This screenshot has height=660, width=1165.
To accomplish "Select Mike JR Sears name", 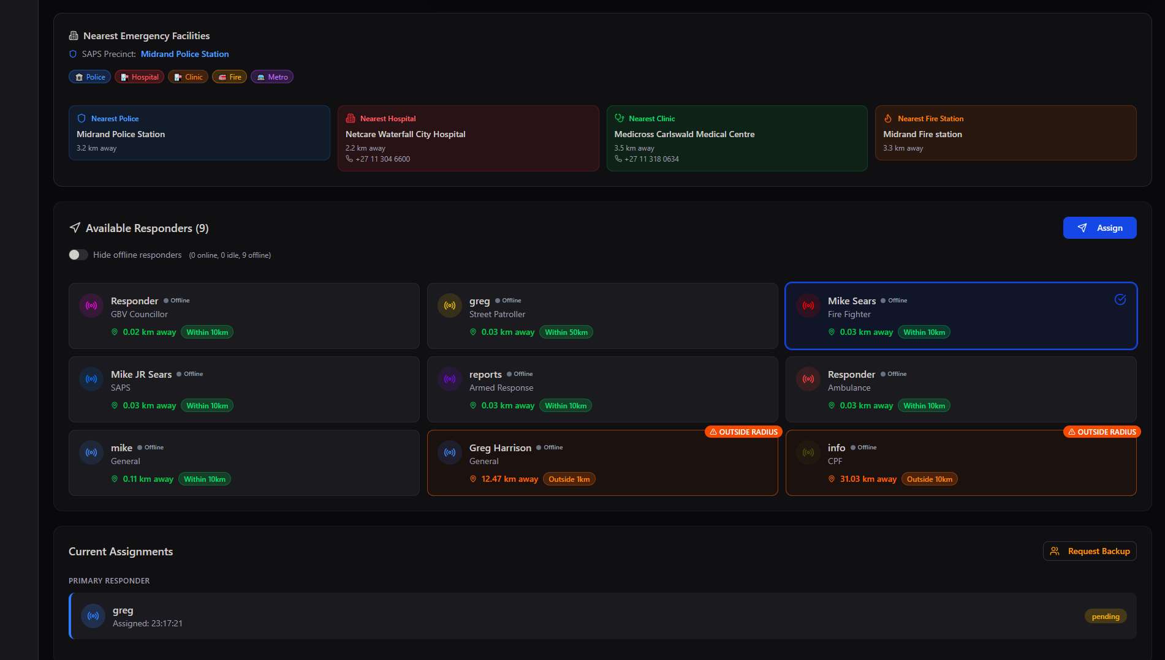I will pos(141,374).
